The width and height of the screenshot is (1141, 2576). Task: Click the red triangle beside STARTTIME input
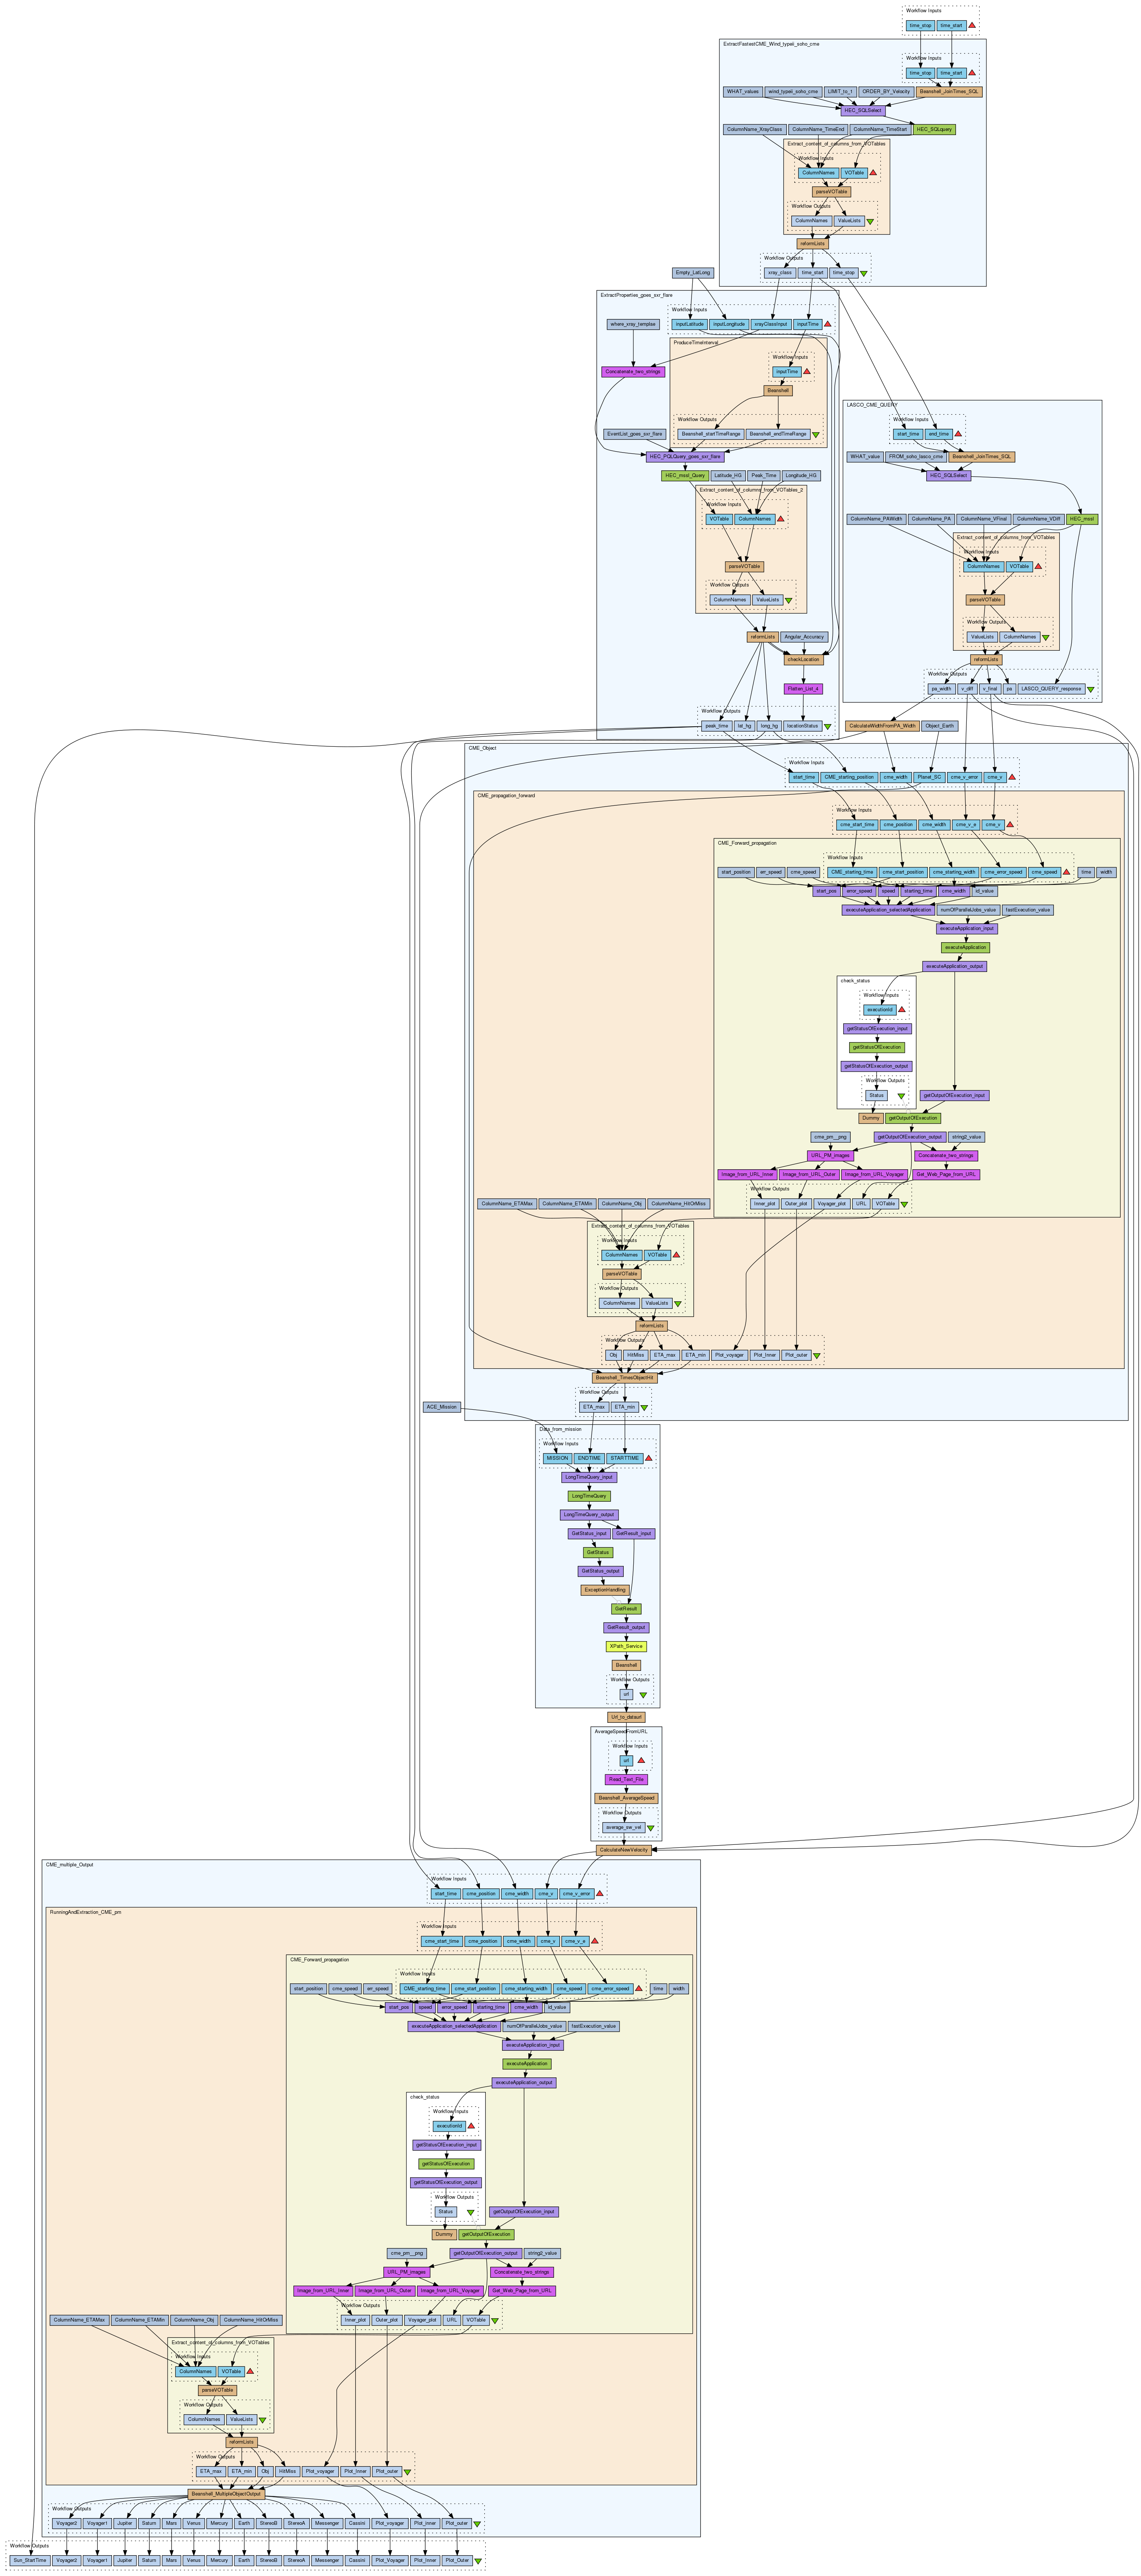pos(649,1458)
